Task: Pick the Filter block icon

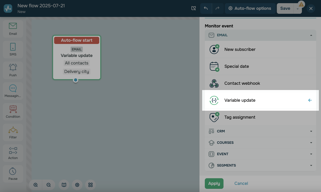Action: (x=13, y=132)
